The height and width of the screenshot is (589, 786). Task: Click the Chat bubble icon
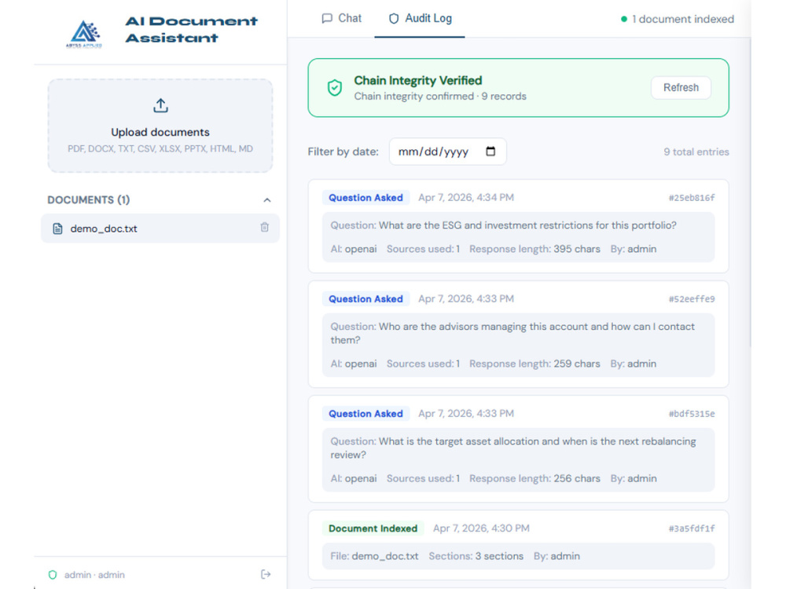click(327, 19)
